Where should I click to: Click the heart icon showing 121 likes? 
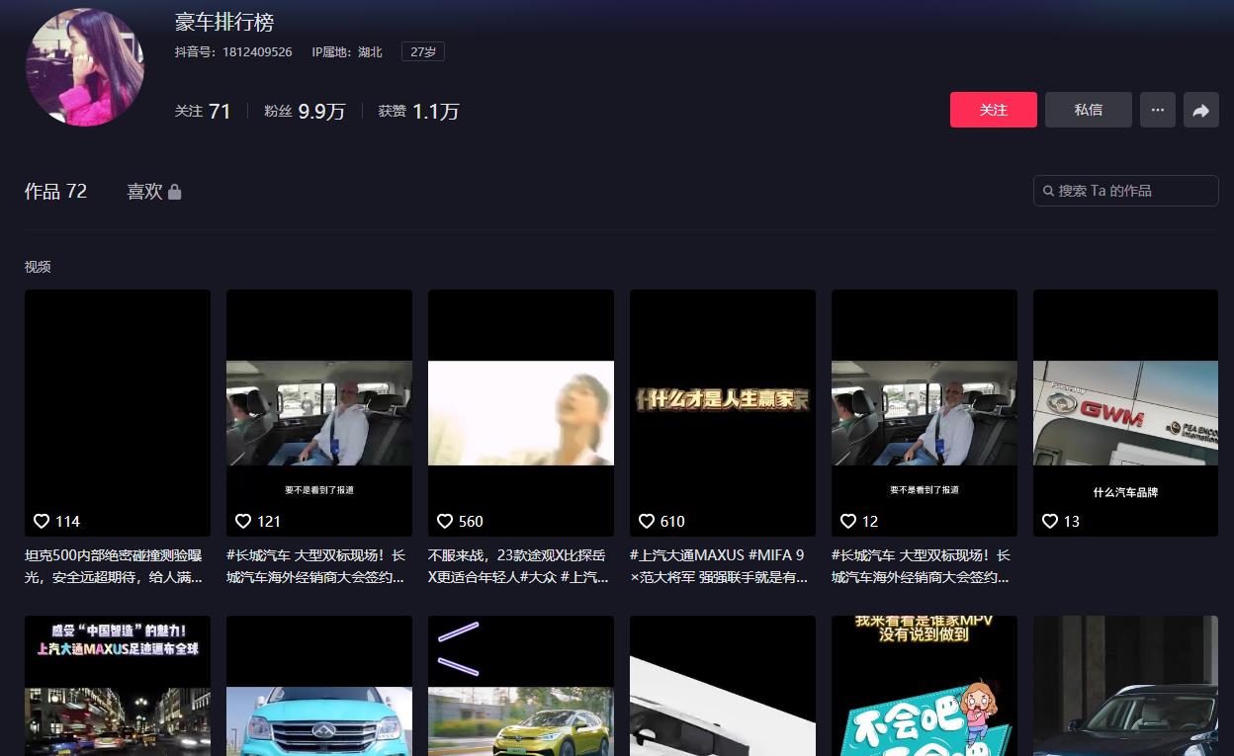[x=243, y=521]
